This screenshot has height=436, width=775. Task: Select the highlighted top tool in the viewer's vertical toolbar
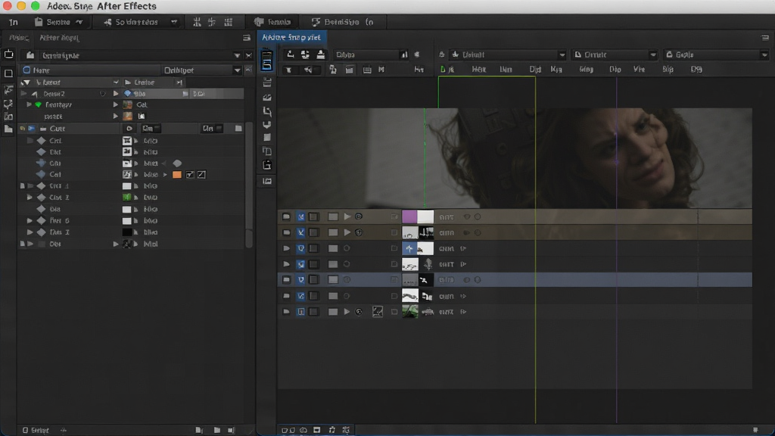pyautogui.click(x=267, y=61)
